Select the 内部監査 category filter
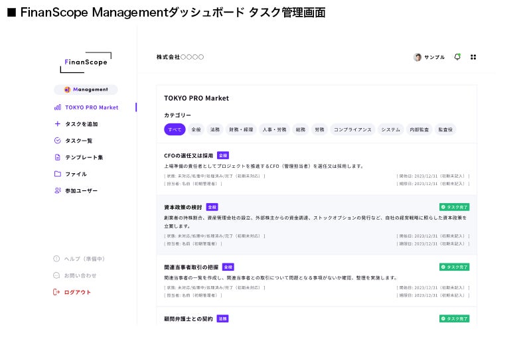 coord(419,129)
